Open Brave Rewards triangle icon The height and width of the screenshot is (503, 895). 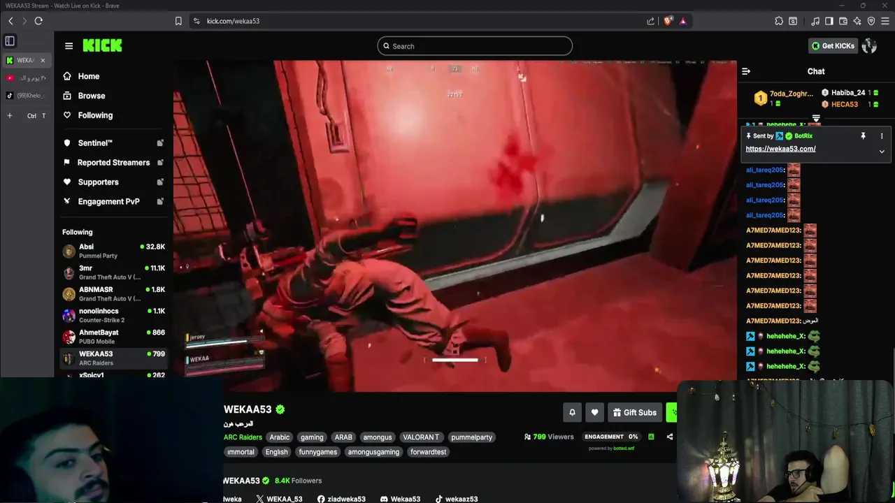pyautogui.click(x=683, y=21)
